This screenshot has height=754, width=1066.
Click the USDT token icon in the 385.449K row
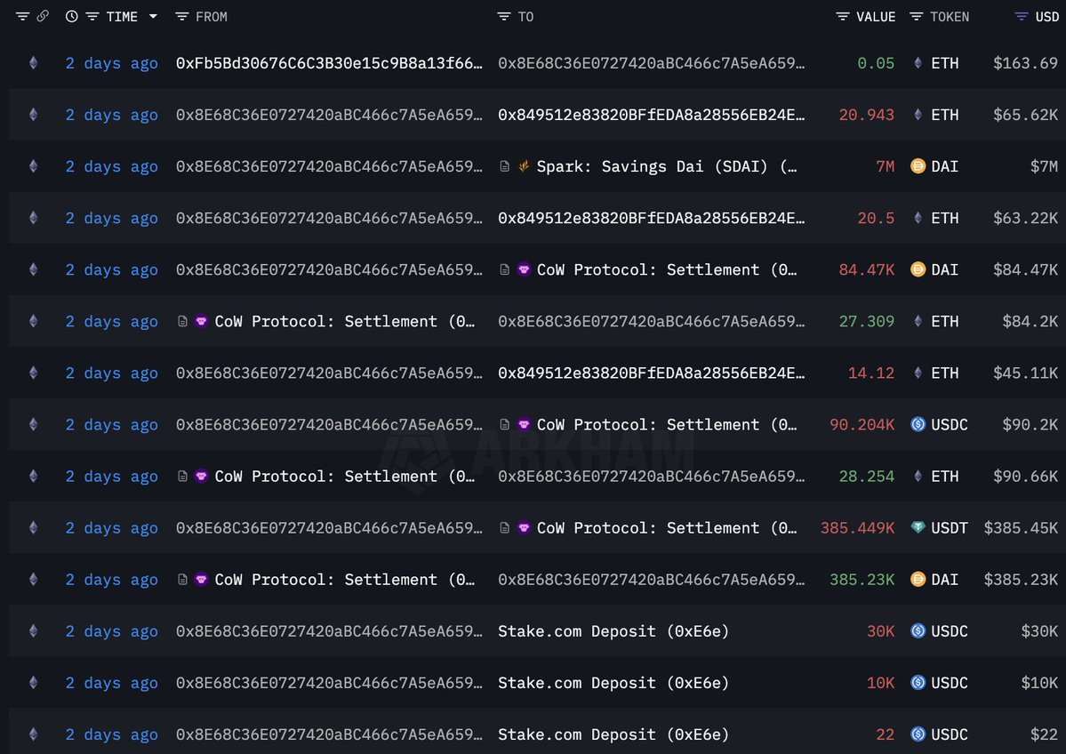click(918, 528)
